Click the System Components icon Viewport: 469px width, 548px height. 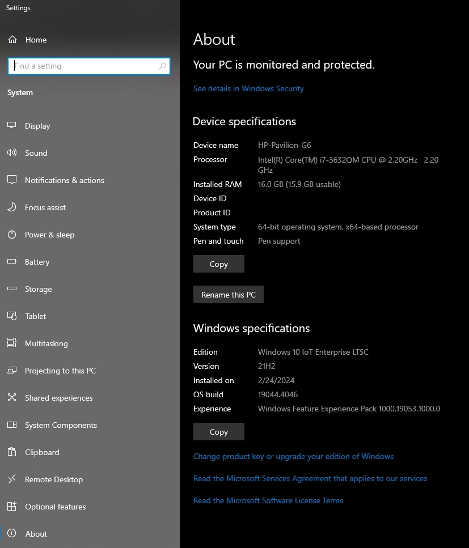pos(12,424)
